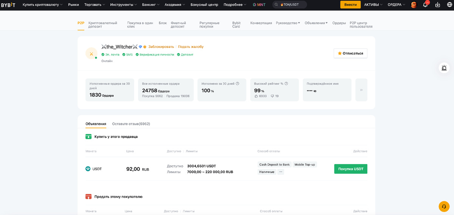The width and height of the screenshot is (454, 215).
Task: Switch to Оставьте отзыв(6952) tab
Action: point(131,124)
